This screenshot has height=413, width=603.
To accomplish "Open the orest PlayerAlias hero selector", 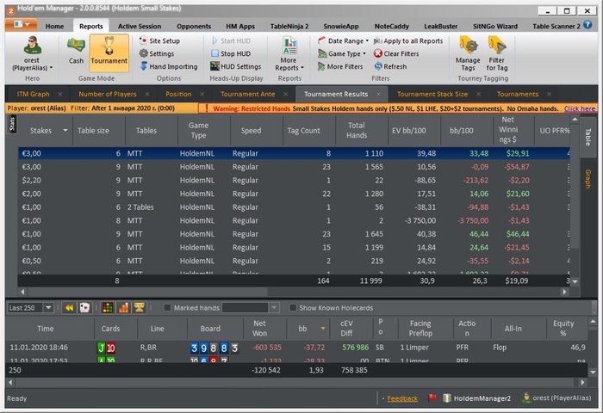I will point(33,53).
